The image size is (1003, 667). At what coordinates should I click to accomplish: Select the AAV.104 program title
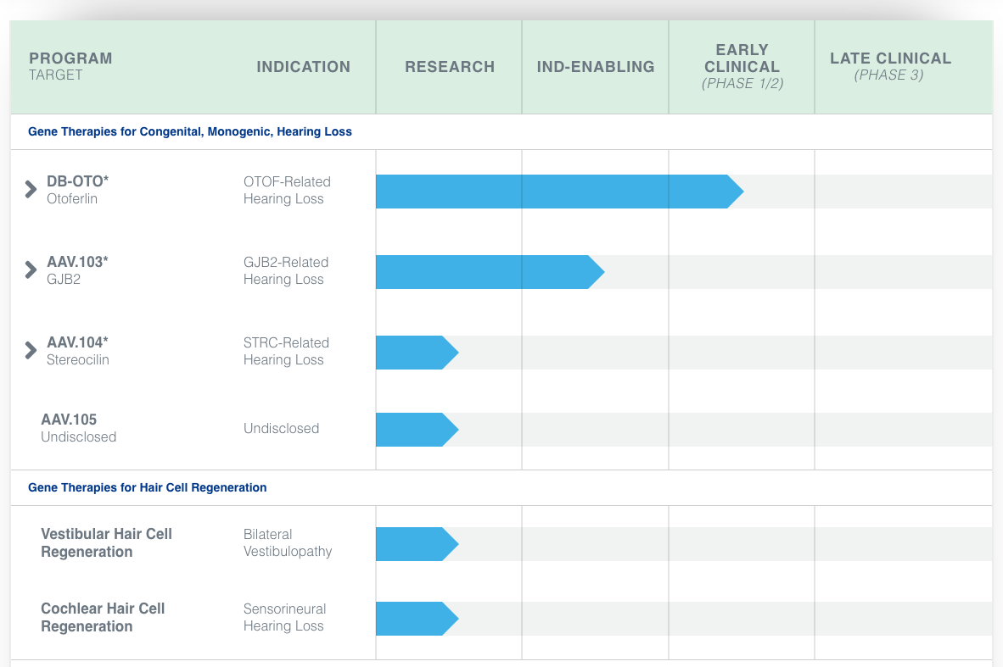77,342
